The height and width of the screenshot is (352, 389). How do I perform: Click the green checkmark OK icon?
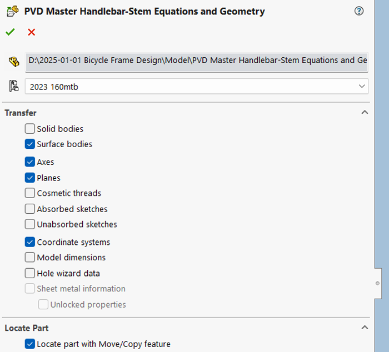click(x=10, y=32)
